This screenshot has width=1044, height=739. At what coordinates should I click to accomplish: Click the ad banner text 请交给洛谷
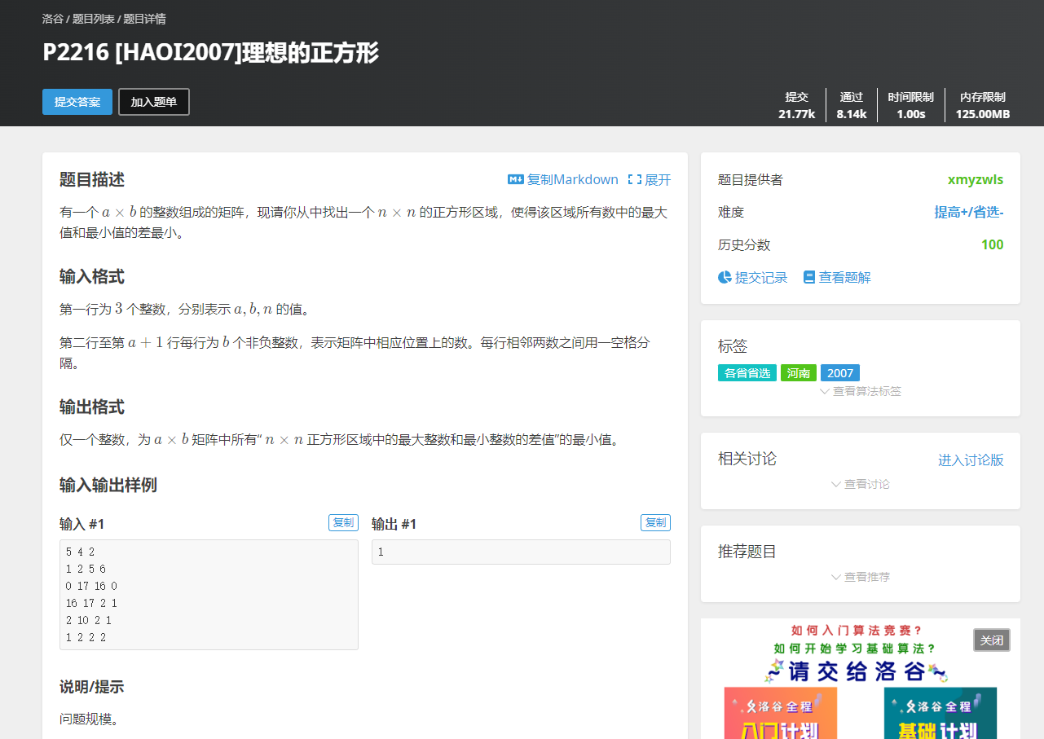pyautogui.click(x=857, y=671)
